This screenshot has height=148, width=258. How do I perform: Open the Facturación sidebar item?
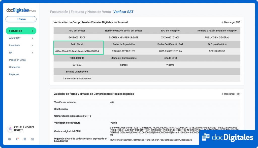coord(21,31)
